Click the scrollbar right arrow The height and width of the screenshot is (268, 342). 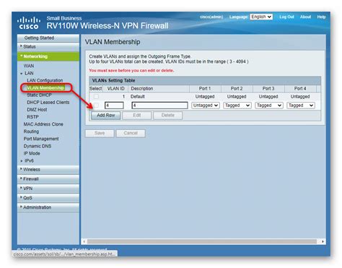[323, 241]
